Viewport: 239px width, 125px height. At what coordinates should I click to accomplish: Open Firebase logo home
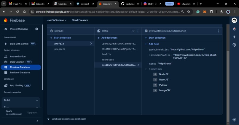[14, 20]
